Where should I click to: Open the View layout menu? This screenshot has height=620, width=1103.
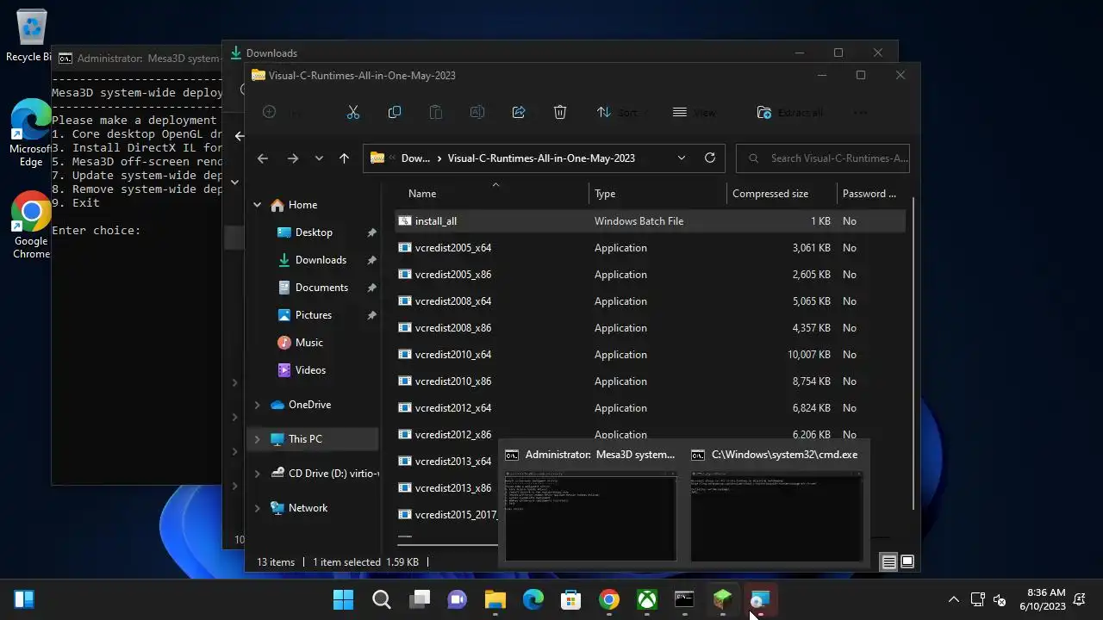[695, 112]
